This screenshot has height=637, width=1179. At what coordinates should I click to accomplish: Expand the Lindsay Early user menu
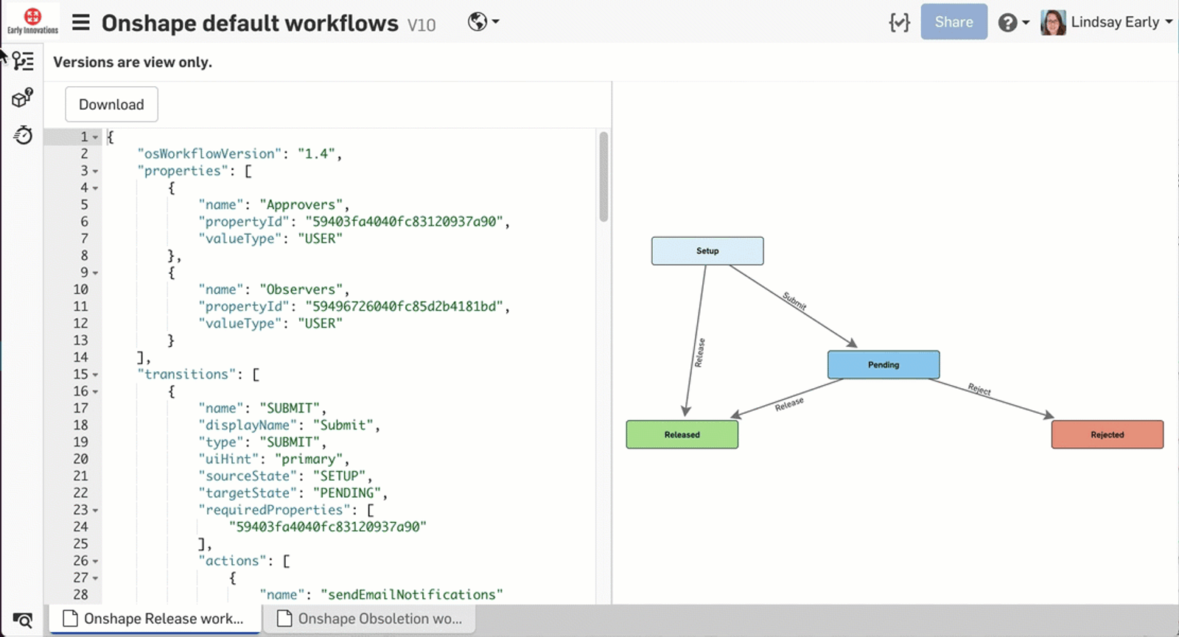click(1107, 22)
